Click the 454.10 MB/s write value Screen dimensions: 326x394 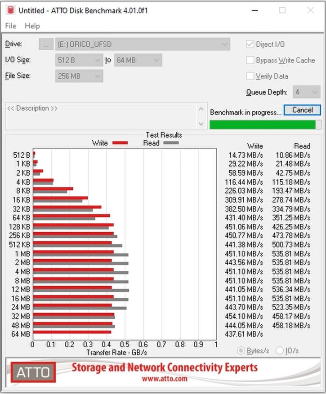[x=244, y=316]
